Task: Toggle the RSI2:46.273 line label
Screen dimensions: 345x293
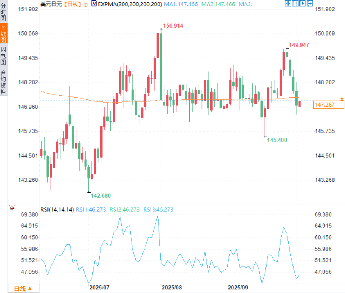Action: 124,209
